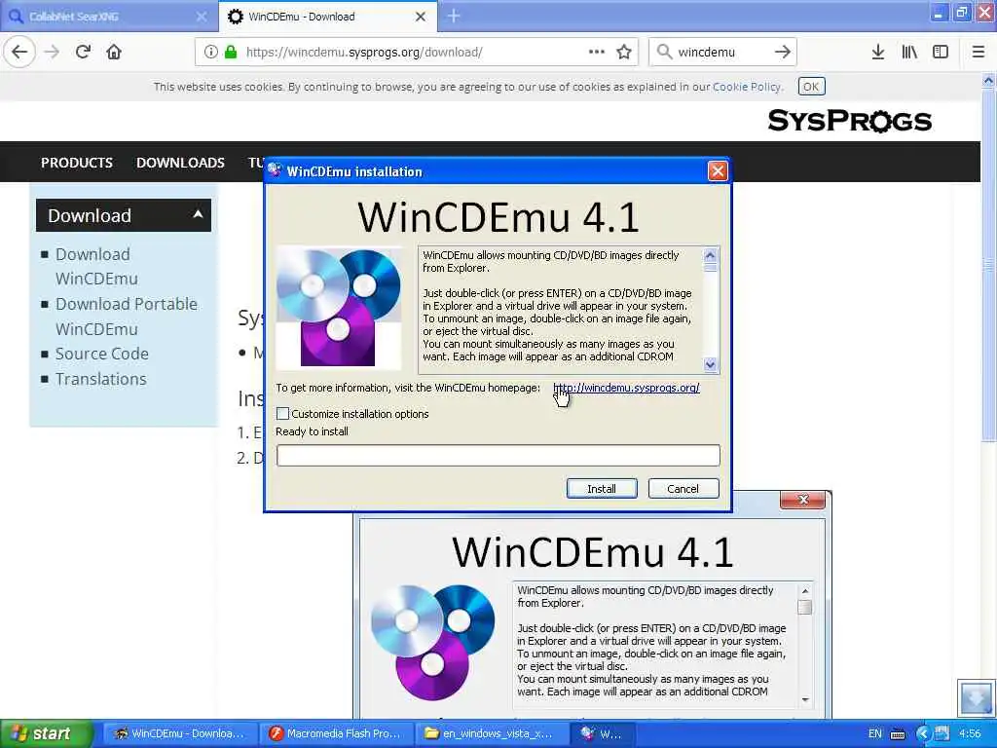Open the DOWNLOADS navigation menu

tap(180, 163)
